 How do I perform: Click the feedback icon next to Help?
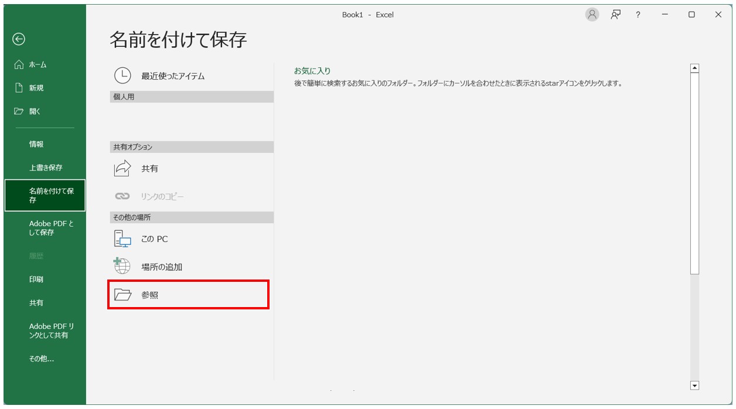615,13
